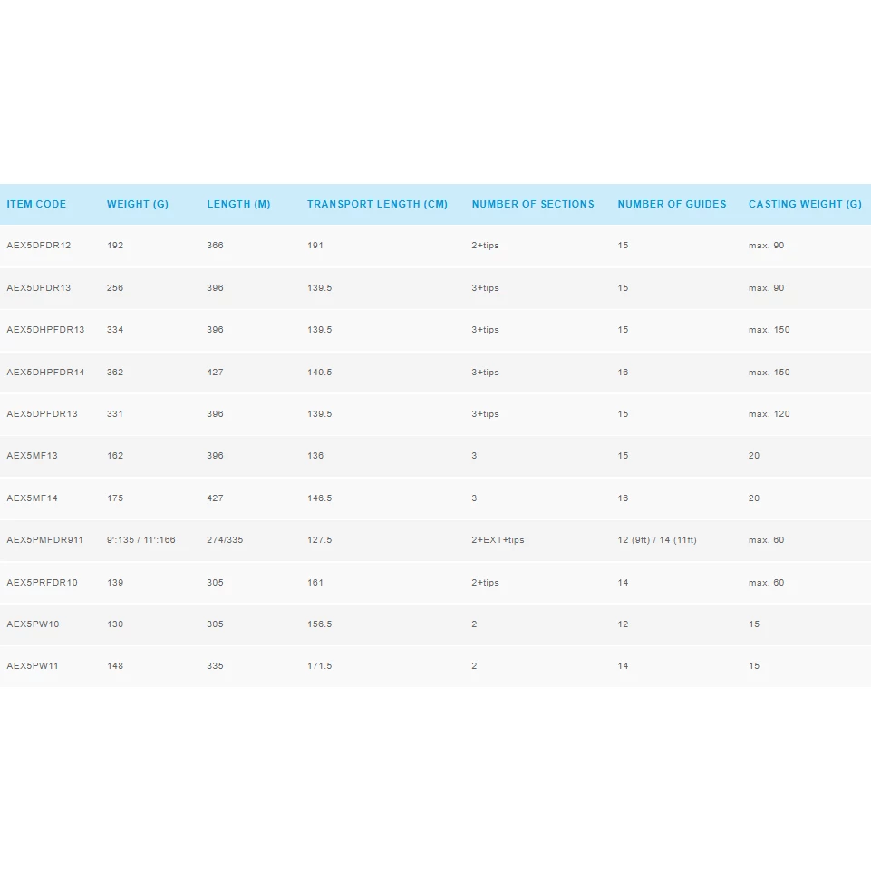The image size is (871, 871).
Task: Select the AEX5PW11 row item code
Action: (x=33, y=666)
